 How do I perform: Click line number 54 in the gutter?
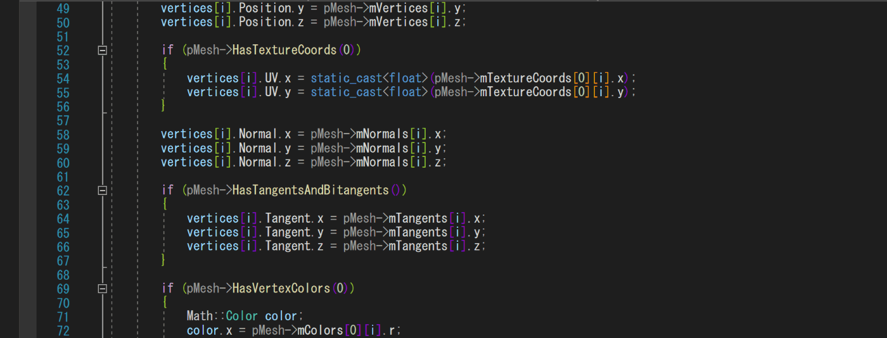[63, 78]
